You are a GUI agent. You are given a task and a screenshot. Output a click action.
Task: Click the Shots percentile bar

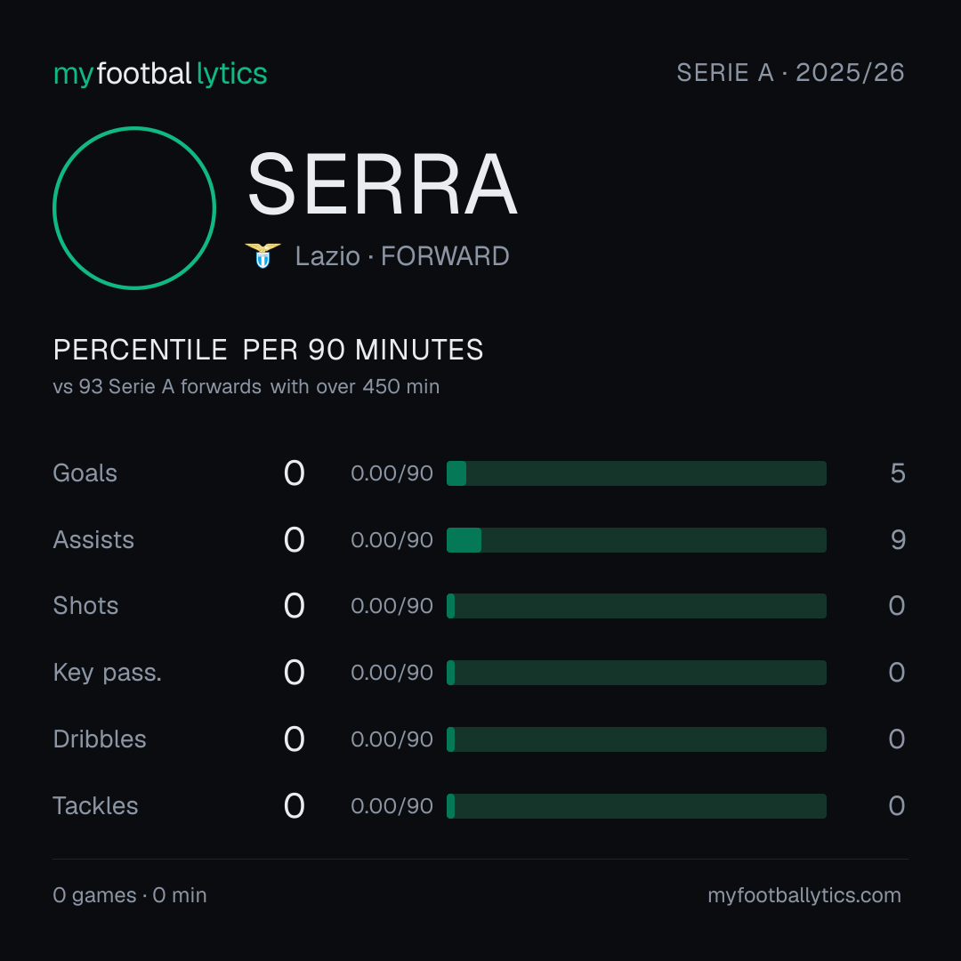636,606
